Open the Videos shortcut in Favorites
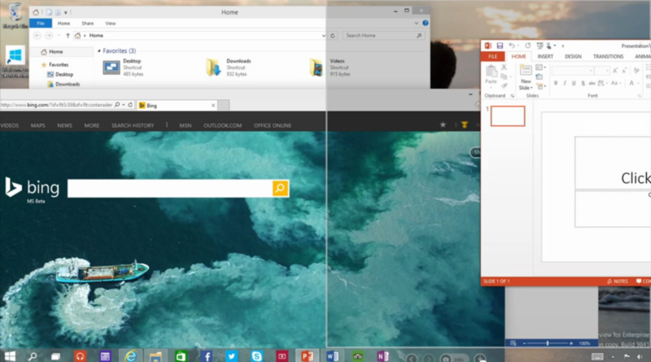The height and width of the screenshot is (362, 651). tap(330, 68)
